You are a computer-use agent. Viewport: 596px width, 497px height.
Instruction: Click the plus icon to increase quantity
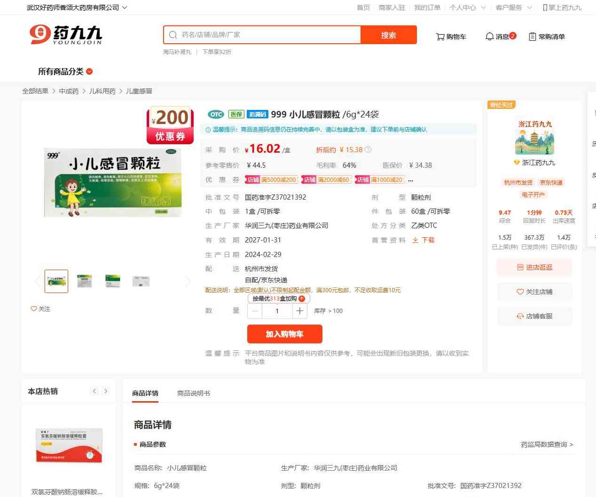299,311
